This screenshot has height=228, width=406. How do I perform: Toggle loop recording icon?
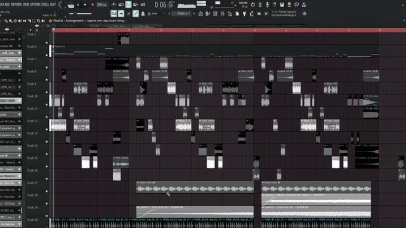[143, 4]
